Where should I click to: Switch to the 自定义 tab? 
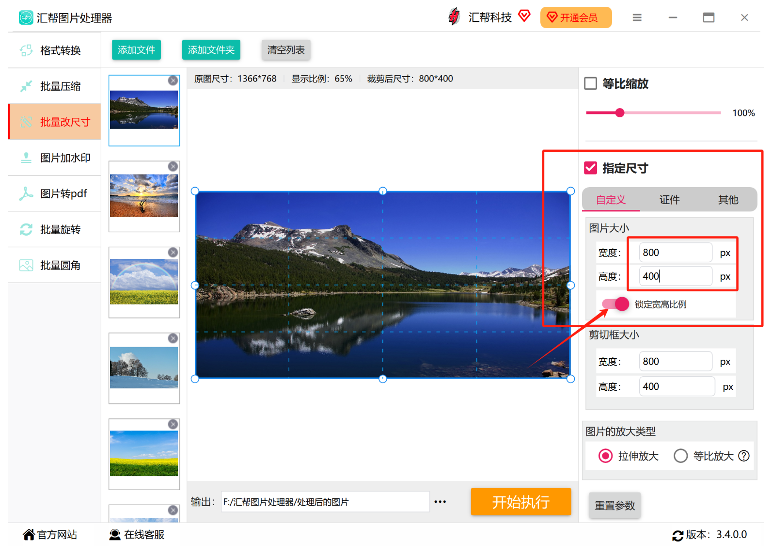(611, 200)
